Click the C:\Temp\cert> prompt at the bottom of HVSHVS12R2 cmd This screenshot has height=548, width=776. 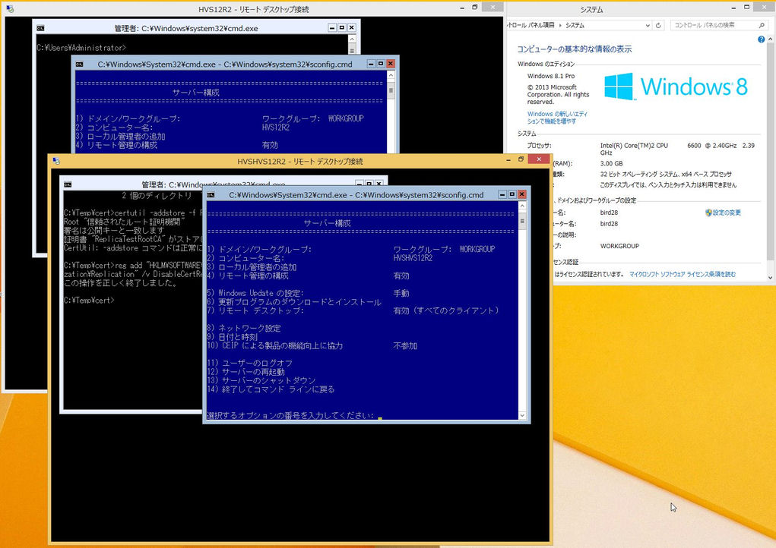89,301
